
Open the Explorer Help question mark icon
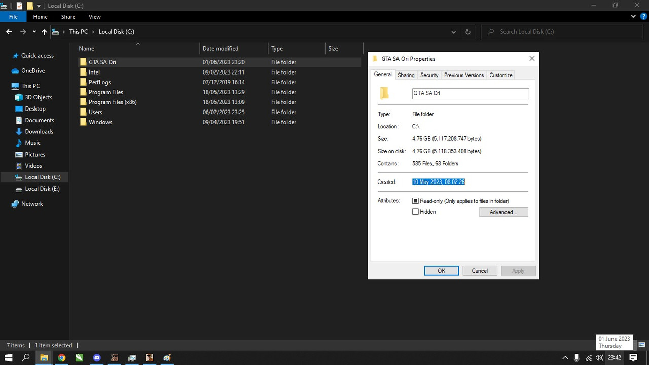click(x=643, y=16)
